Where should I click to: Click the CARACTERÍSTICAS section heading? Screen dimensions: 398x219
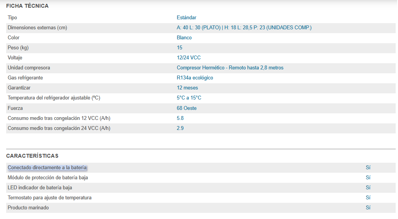pyautogui.click(x=32, y=156)
